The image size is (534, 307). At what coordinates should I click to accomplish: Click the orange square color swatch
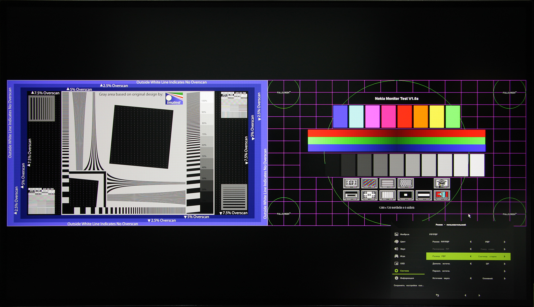tap(421, 116)
